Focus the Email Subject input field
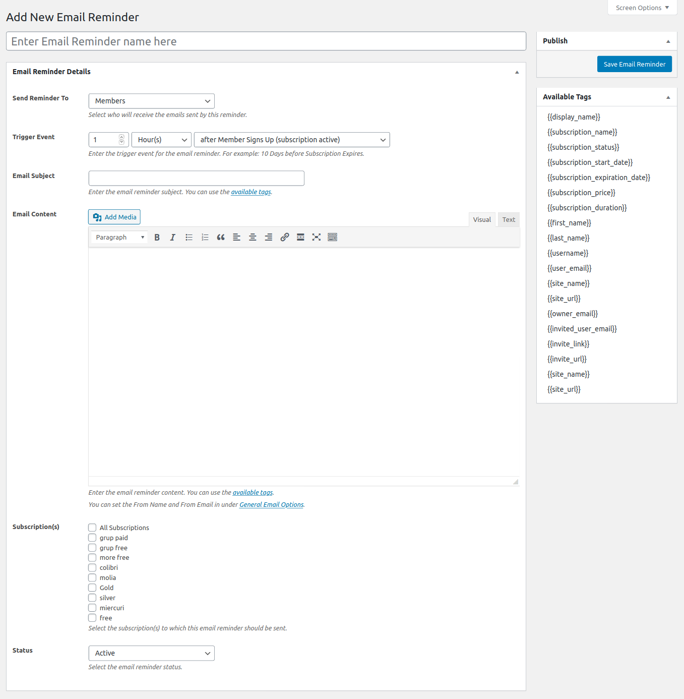 coord(197,178)
